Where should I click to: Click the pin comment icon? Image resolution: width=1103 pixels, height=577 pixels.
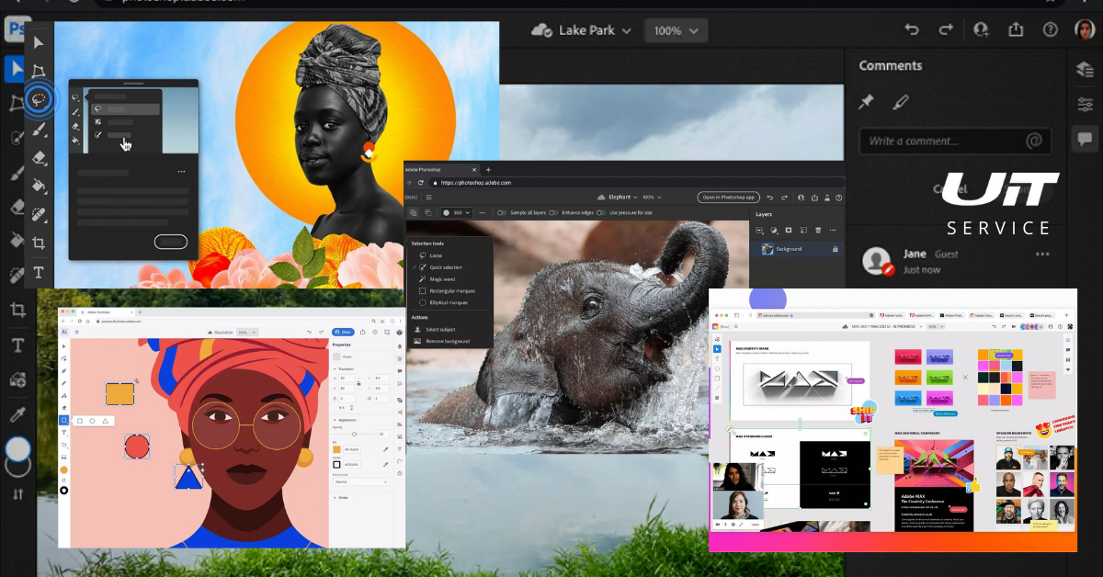coord(866,103)
